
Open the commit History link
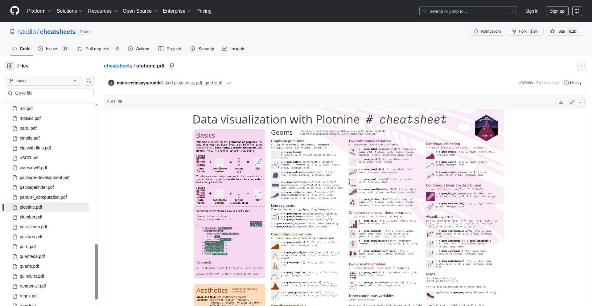point(573,83)
